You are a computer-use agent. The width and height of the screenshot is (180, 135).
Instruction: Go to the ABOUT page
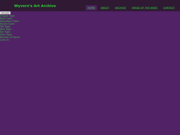tap(105, 8)
